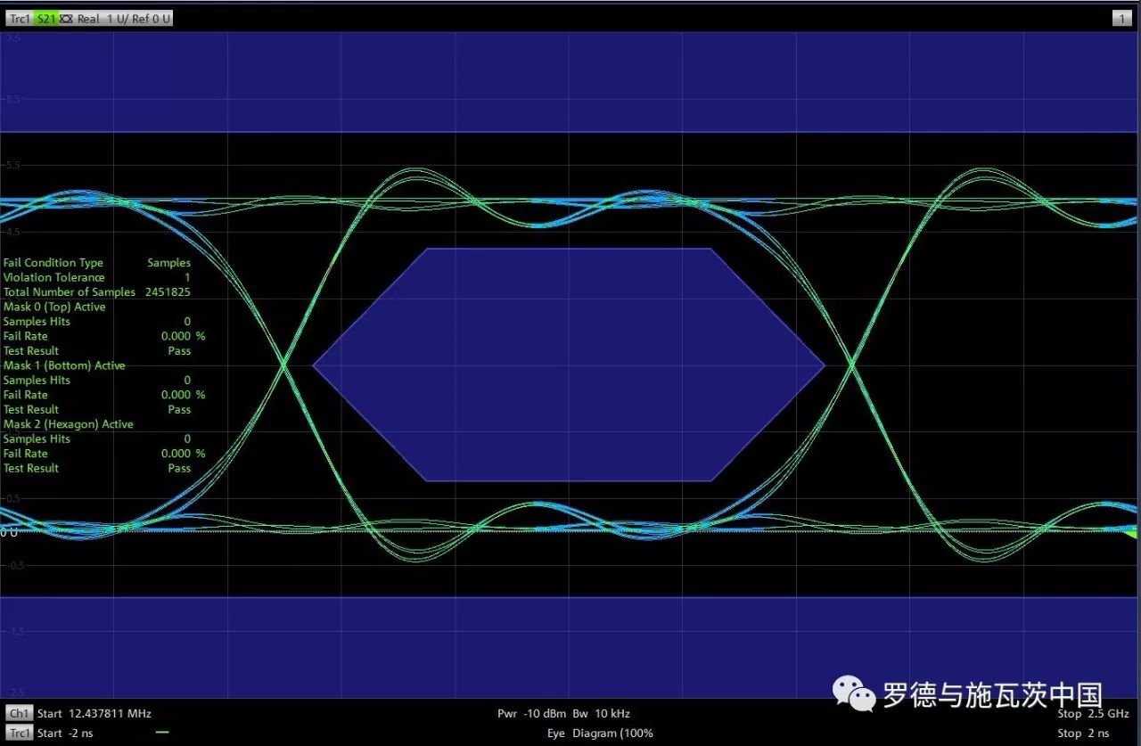The image size is (1141, 746).
Task: Click the Stop 2.5 GHz value
Action: pos(1093,714)
